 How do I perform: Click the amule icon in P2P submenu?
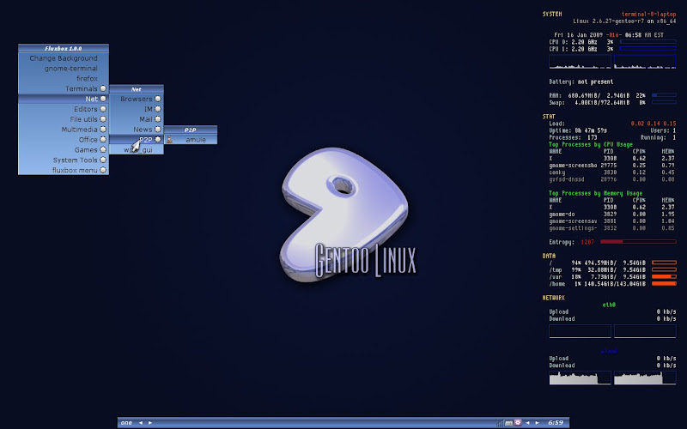point(170,140)
